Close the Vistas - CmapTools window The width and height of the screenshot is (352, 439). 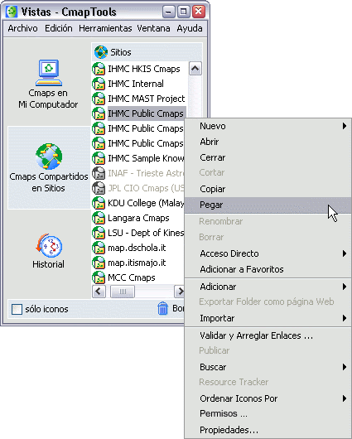[199, 12]
